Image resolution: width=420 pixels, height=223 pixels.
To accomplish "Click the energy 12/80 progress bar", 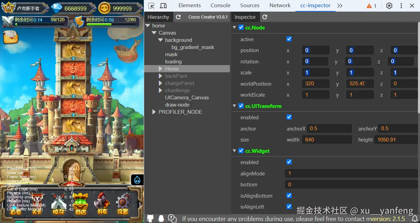I will [x=112, y=25].
